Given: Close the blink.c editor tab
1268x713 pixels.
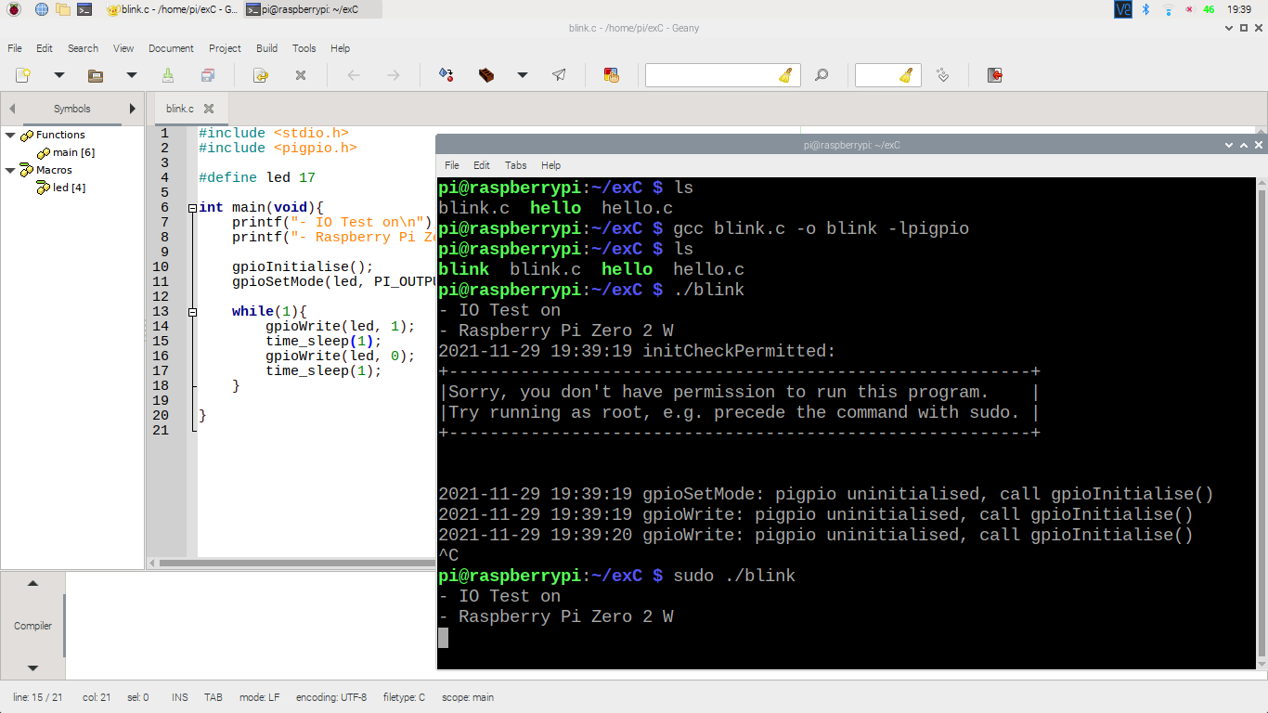Looking at the screenshot, I should [207, 108].
